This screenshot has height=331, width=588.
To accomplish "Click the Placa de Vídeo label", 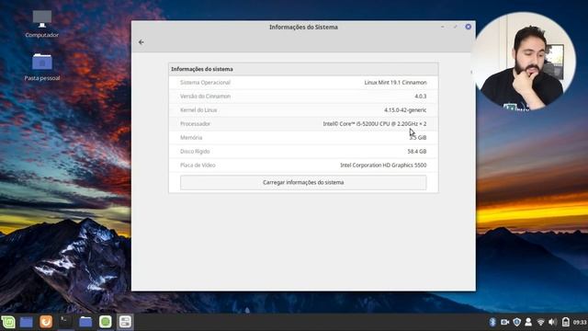I will [x=198, y=165].
